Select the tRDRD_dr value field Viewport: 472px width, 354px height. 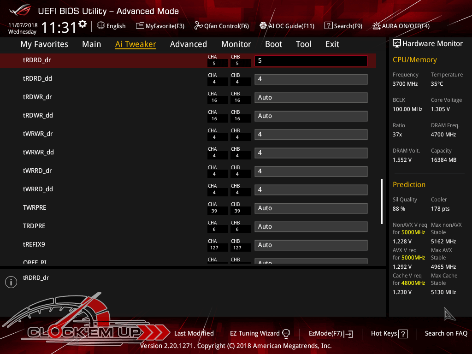tap(311, 61)
